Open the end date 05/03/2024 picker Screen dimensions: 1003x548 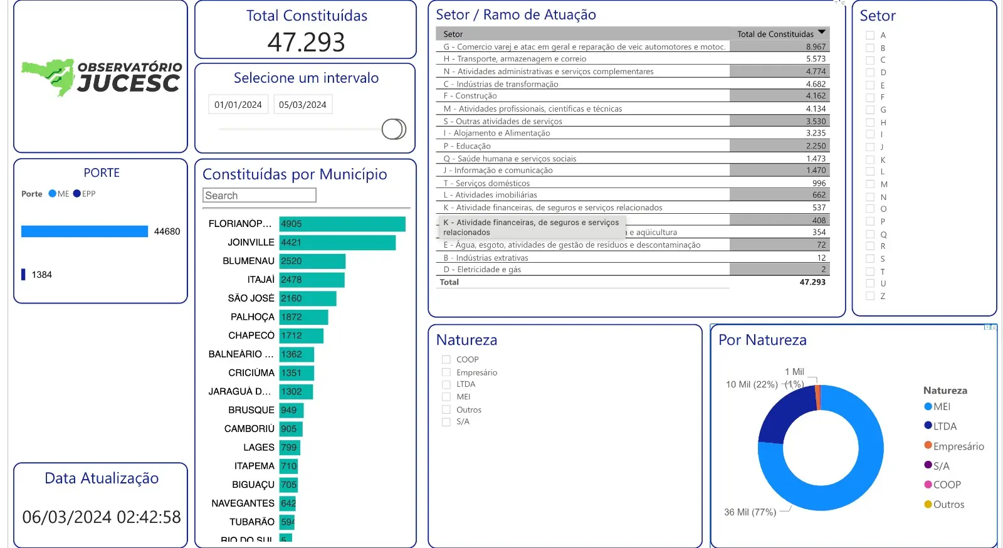tap(303, 105)
